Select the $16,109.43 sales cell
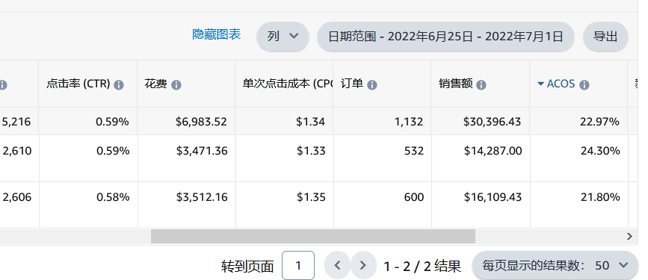Image resolution: width=648 pixels, height=280 pixels. tap(481, 205)
